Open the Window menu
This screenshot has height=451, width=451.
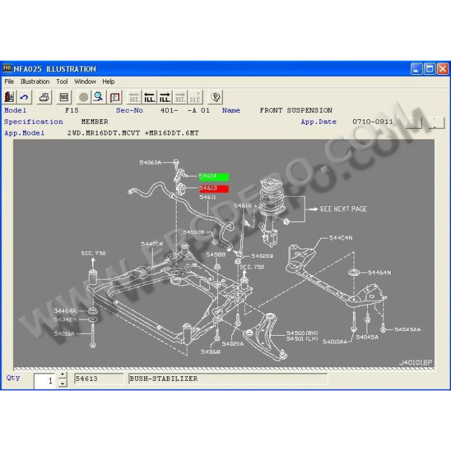click(85, 82)
